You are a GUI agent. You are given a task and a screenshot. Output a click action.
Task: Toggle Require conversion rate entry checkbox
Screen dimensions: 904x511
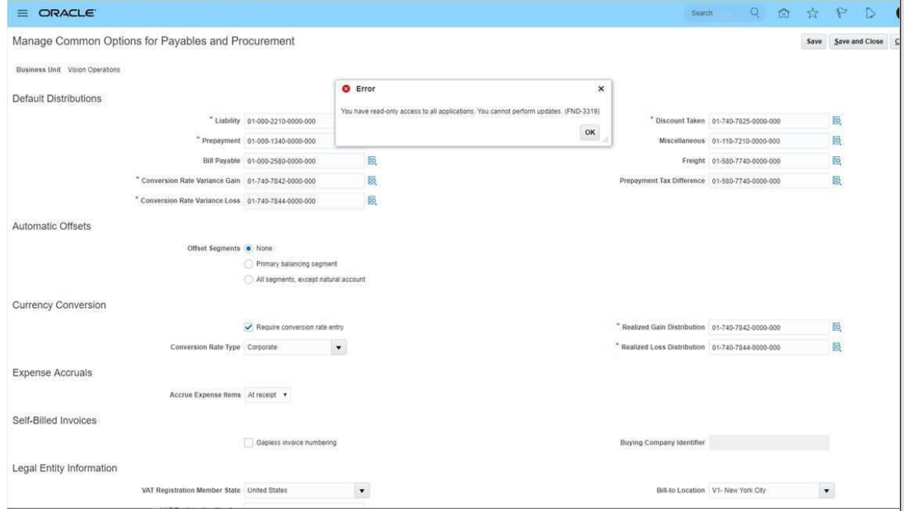[249, 327]
